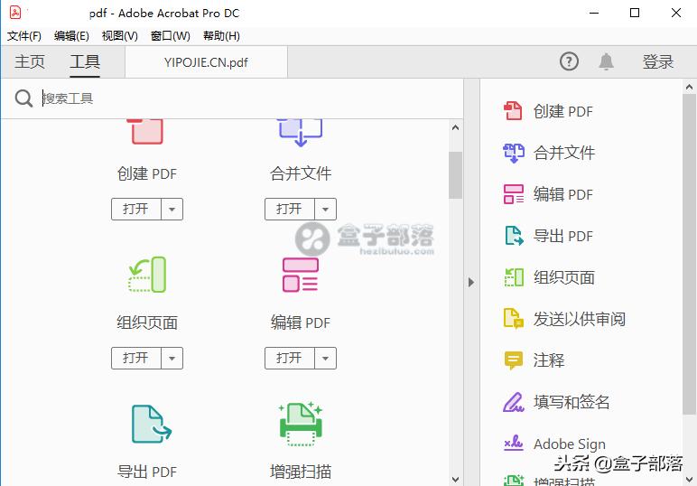Collapse the right tools pane arrow
This screenshot has height=486, width=697.
pos(471,283)
